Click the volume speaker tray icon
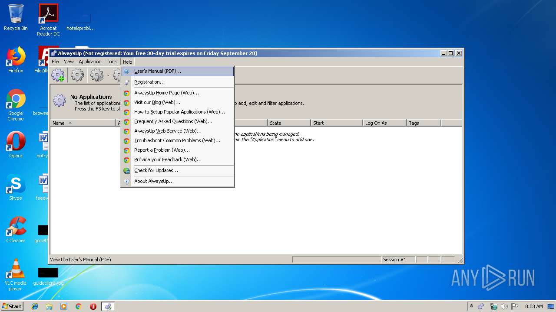The width and height of the screenshot is (556, 312). (x=504, y=306)
